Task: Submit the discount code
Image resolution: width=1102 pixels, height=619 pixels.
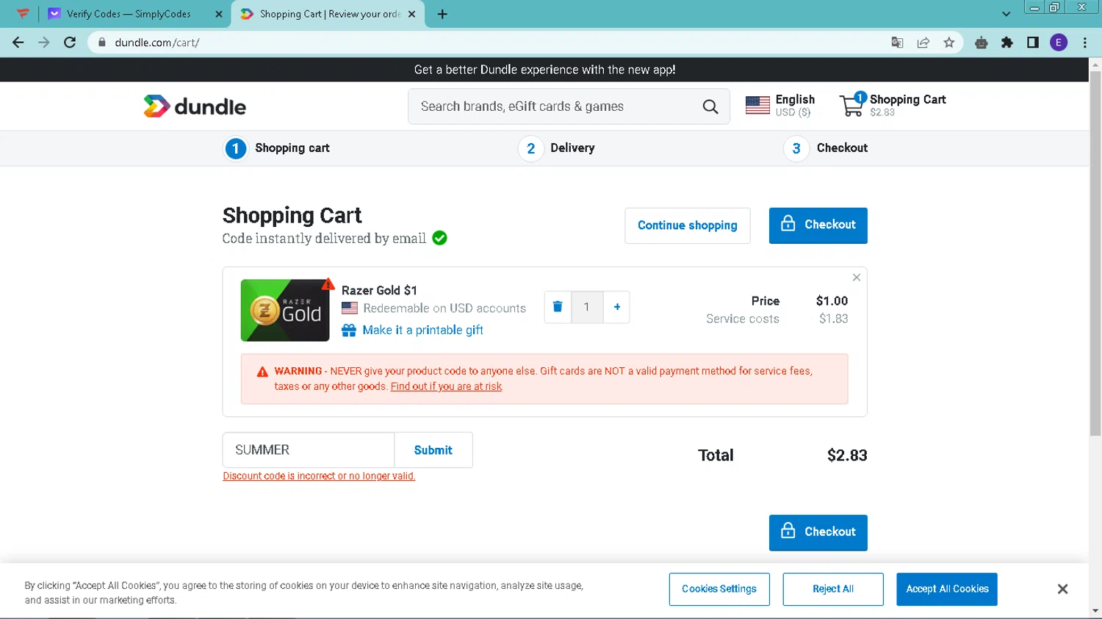Action: pyautogui.click(x=433, y=450)
